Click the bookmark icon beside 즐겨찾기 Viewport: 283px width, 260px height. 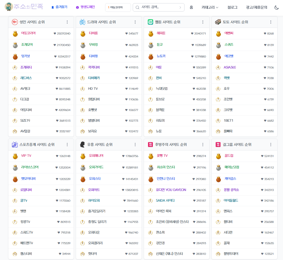(x=52, y=7)
